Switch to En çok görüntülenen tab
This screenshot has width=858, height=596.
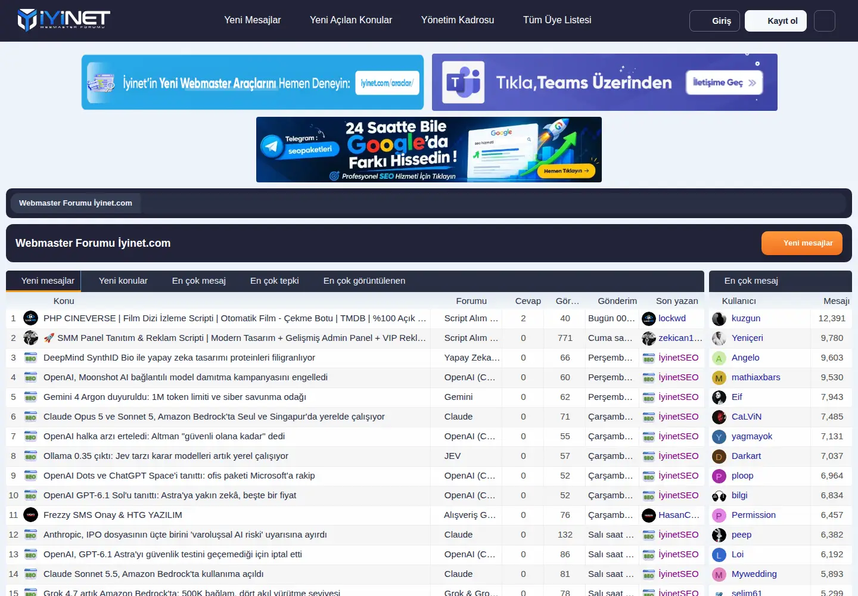click(x=364, y=281)
